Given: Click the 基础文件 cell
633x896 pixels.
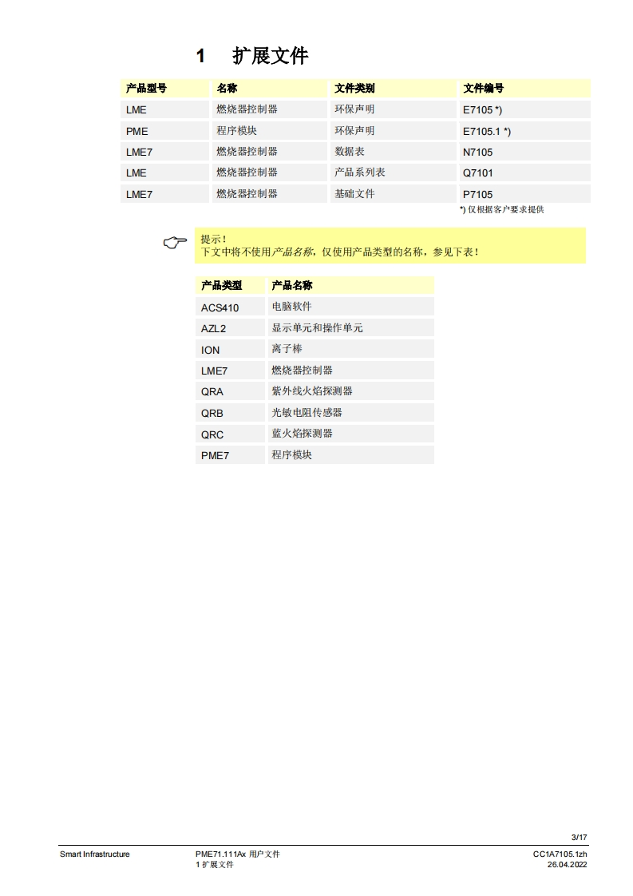Looking at the screenshot, I should click(354, 194).
